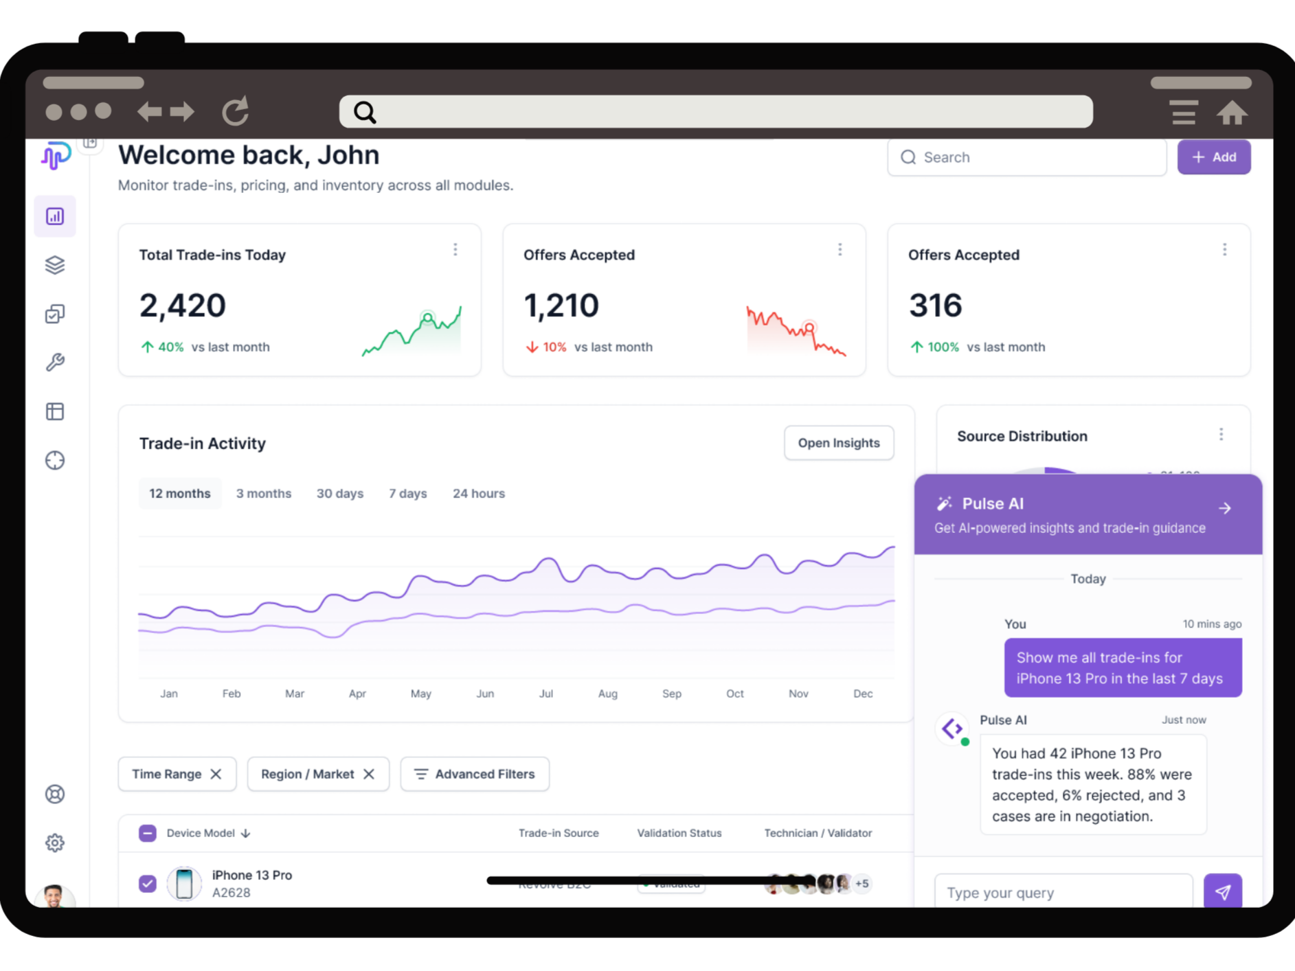Send the query with paper plane button
The width and height of the screenshot is (1295, 971).
click(x=1223, y=891)
